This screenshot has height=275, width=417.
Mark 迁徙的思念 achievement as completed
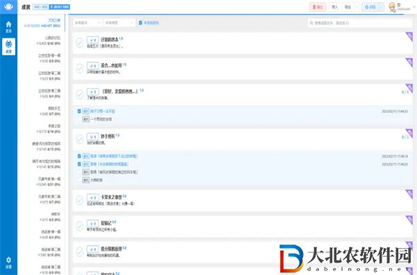pos(79,43)
